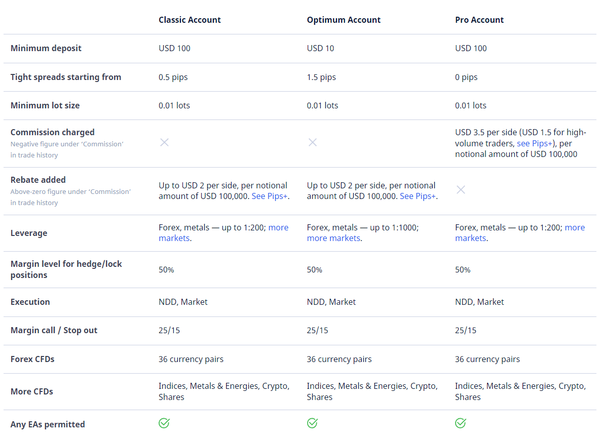Click the cross icon in Pro Account rebate row
601x439 pixels.
pos(461,189)
